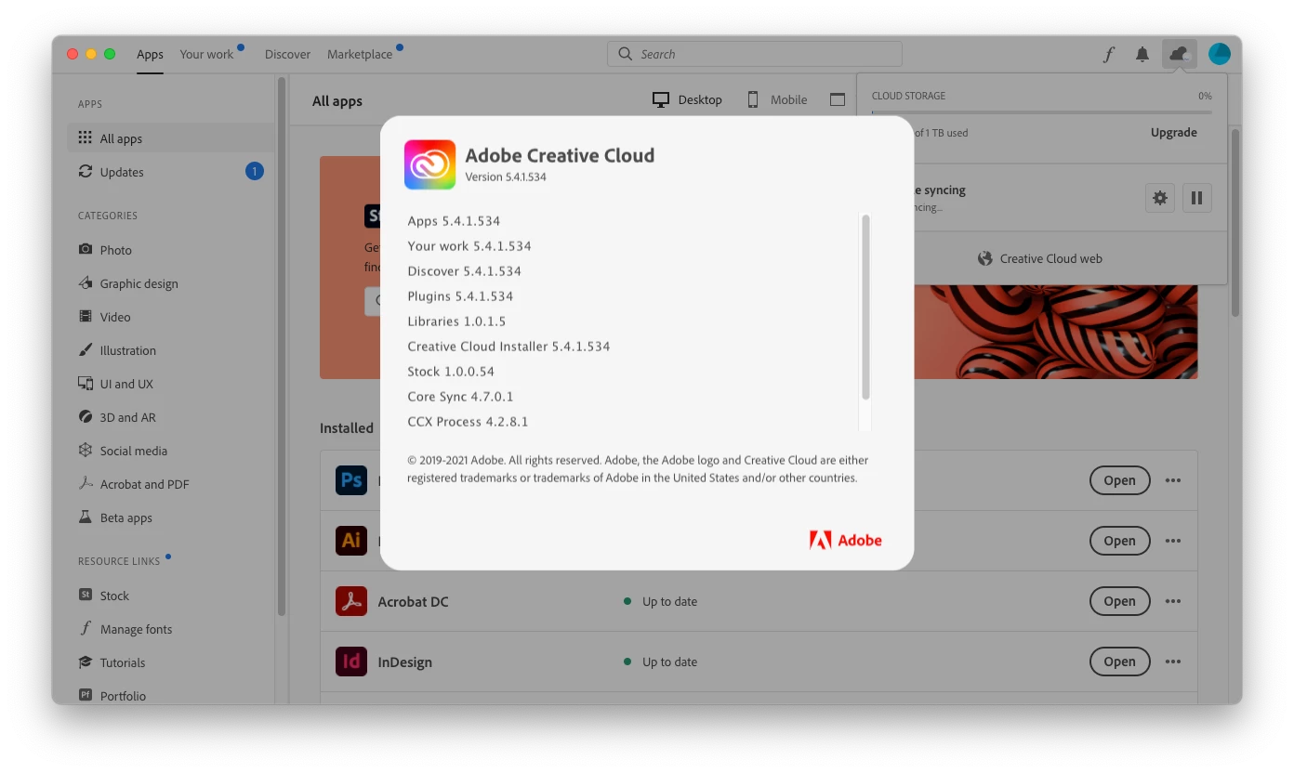Click the cloud storage usage bar
This screenshot has height=773, width=1294.
pos(1041,112)
